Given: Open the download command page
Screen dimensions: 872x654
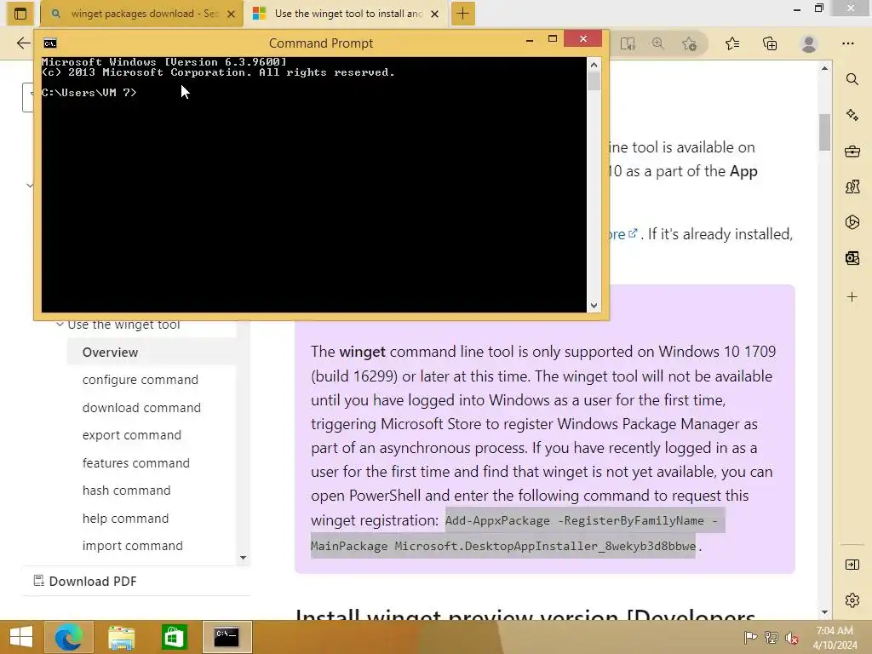Looking at the screenshot, I should [142, 408].
